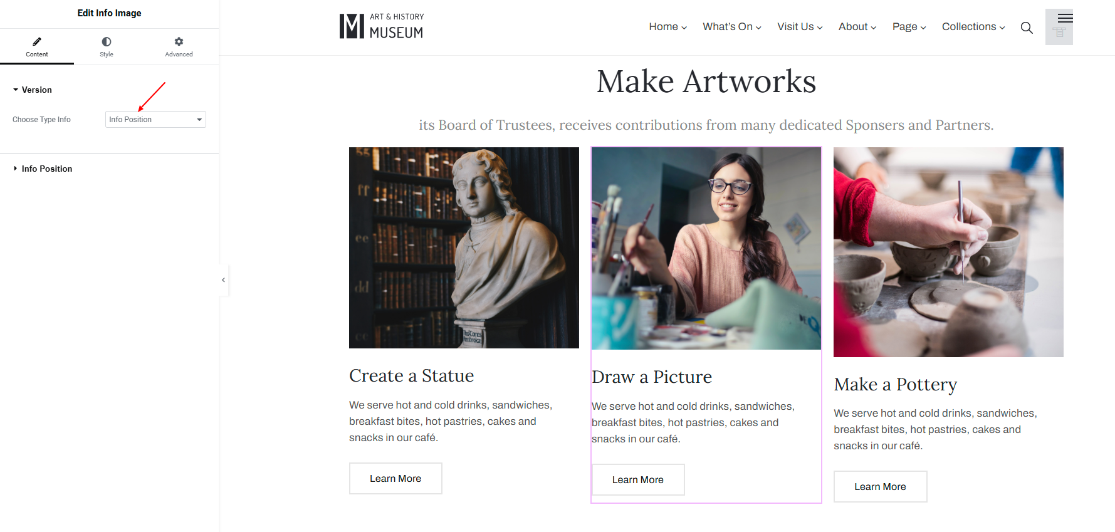This screenshot has height=532, width=1115.
Task: Click Learn More under Create a Statue
Action: coord(395,479)
